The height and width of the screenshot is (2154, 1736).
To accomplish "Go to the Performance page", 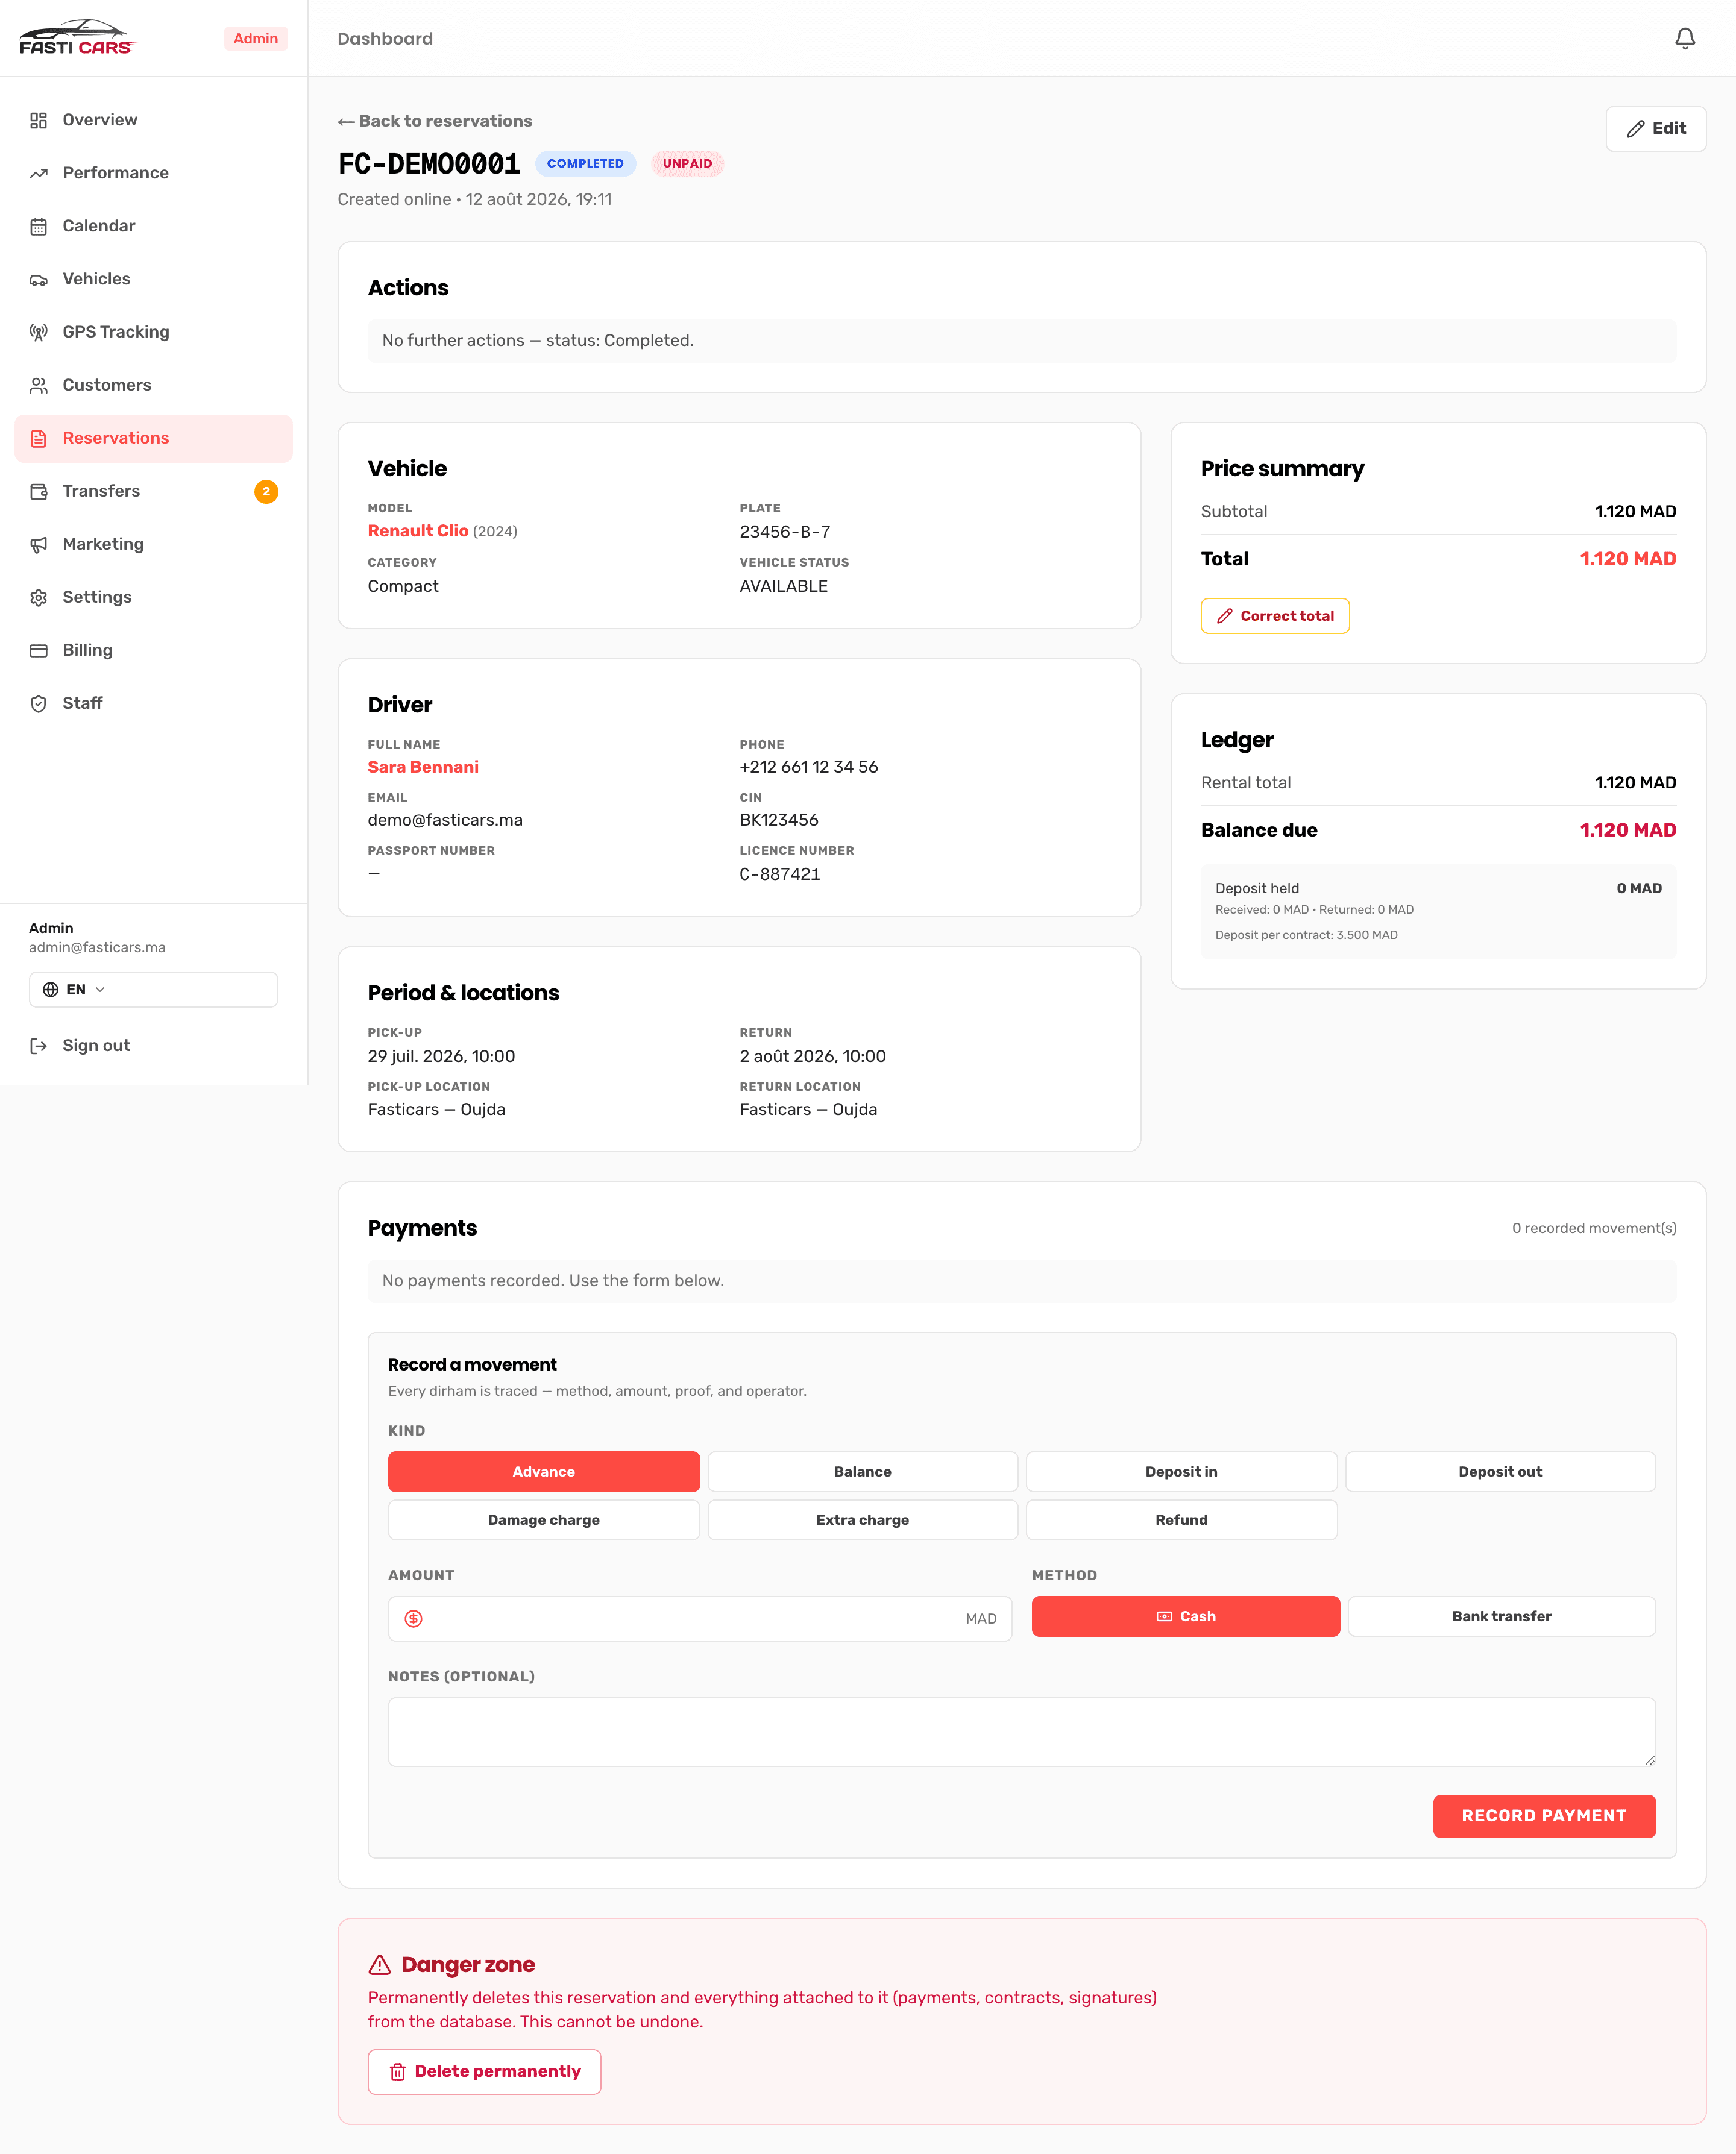I will pos(153,173).
